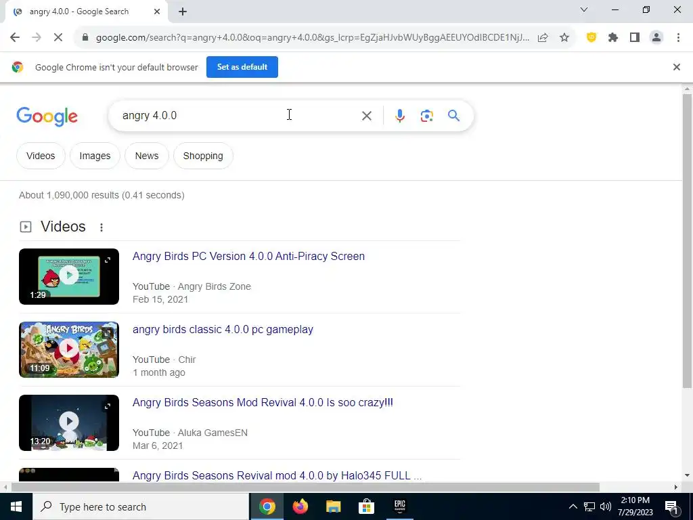The width and height of the screenshot is (693, 520).
Task: Open the volume control tray icon
Action: click(x=606, y=506)
